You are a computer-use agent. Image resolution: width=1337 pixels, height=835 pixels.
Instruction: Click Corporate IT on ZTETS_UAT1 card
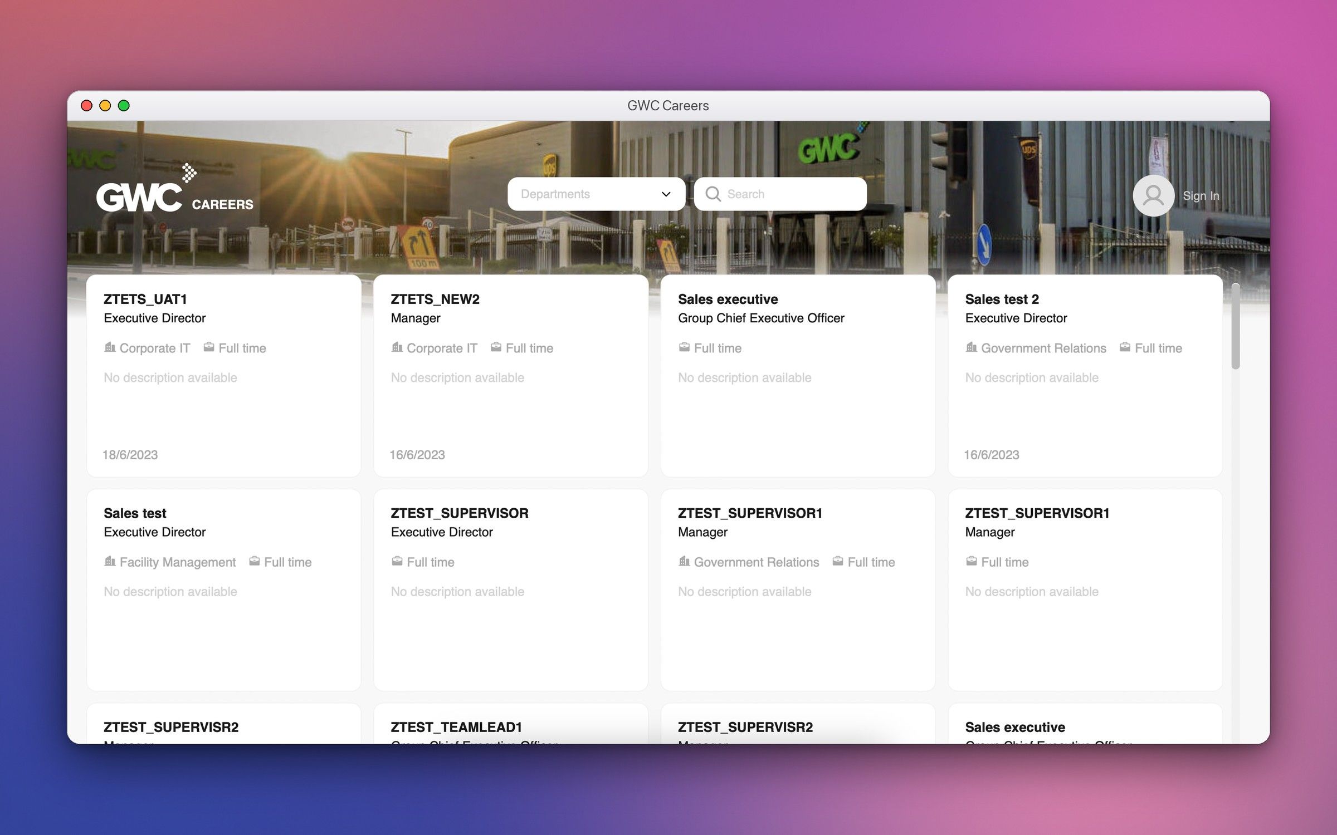[155, 348]
